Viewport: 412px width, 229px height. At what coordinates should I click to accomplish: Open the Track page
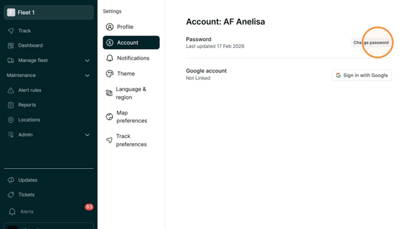[x=25, y=31]
